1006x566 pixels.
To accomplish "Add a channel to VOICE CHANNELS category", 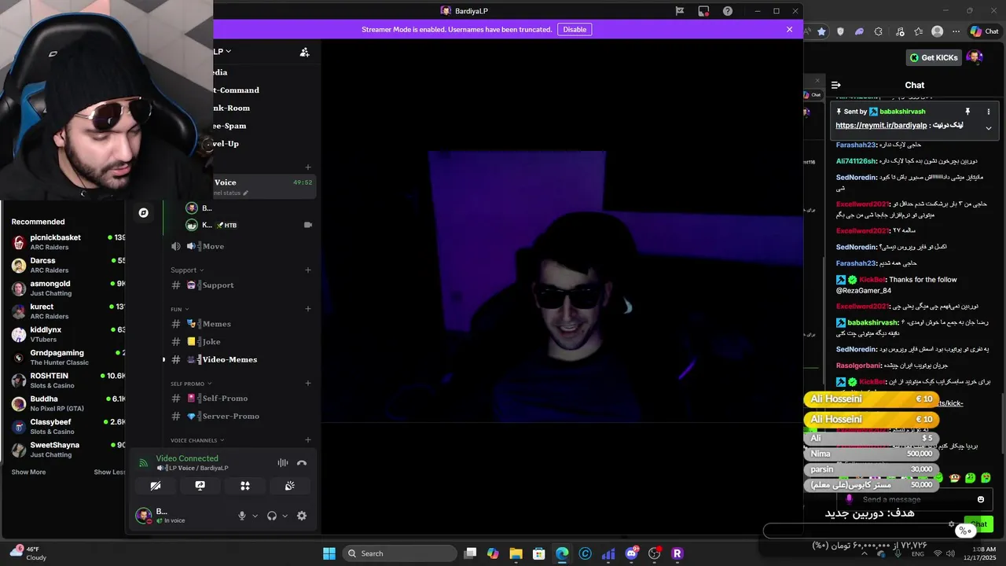I will coord(308,440).
